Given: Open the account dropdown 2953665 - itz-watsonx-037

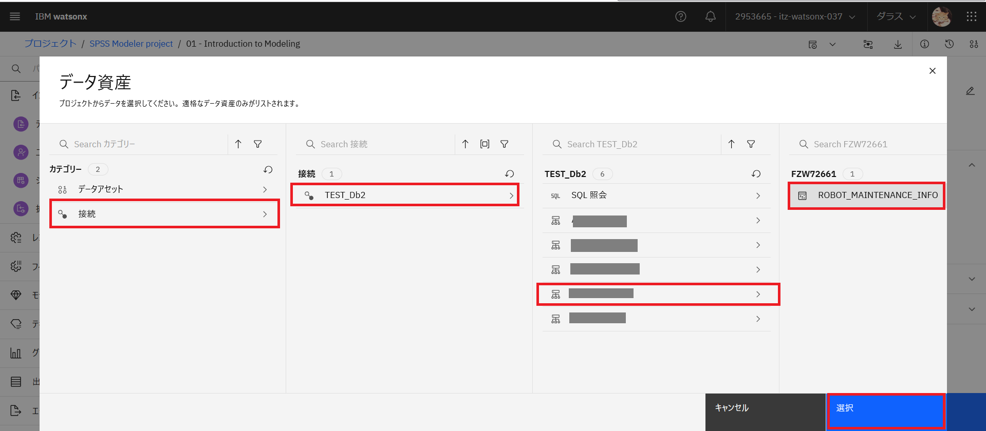Looking at the screenshot, I should click(795, 16).
